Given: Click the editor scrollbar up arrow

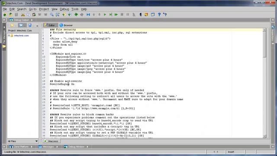Looking at the screenshot, I should tap(264, 30).
